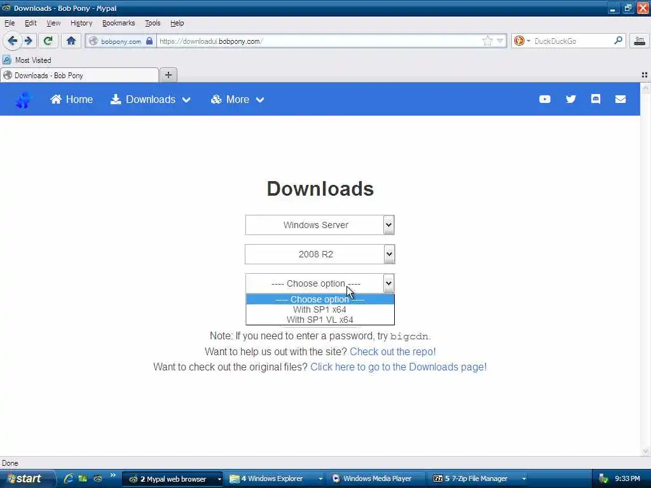
Task: Launch Mypal from quick launch bar
Action: tap(97, 478)
